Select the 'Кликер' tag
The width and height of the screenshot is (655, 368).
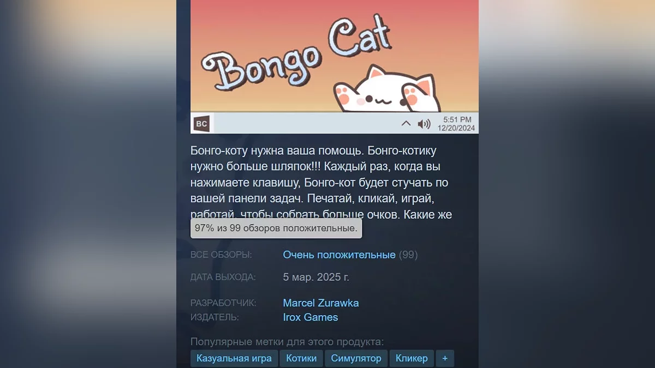point(412,358)
